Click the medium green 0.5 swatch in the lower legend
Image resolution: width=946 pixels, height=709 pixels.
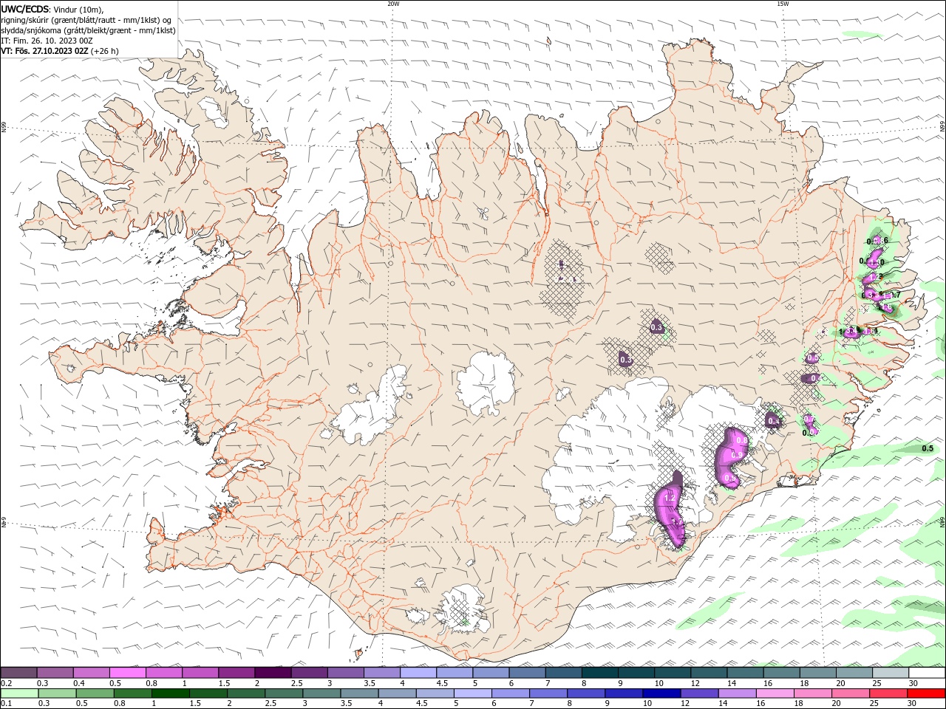click(95, 693)
